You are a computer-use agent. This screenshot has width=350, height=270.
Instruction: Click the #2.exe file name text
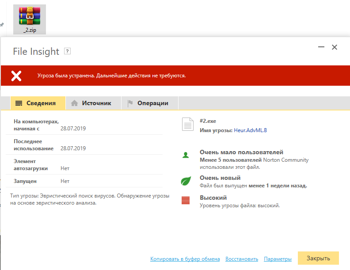point(208,121)
